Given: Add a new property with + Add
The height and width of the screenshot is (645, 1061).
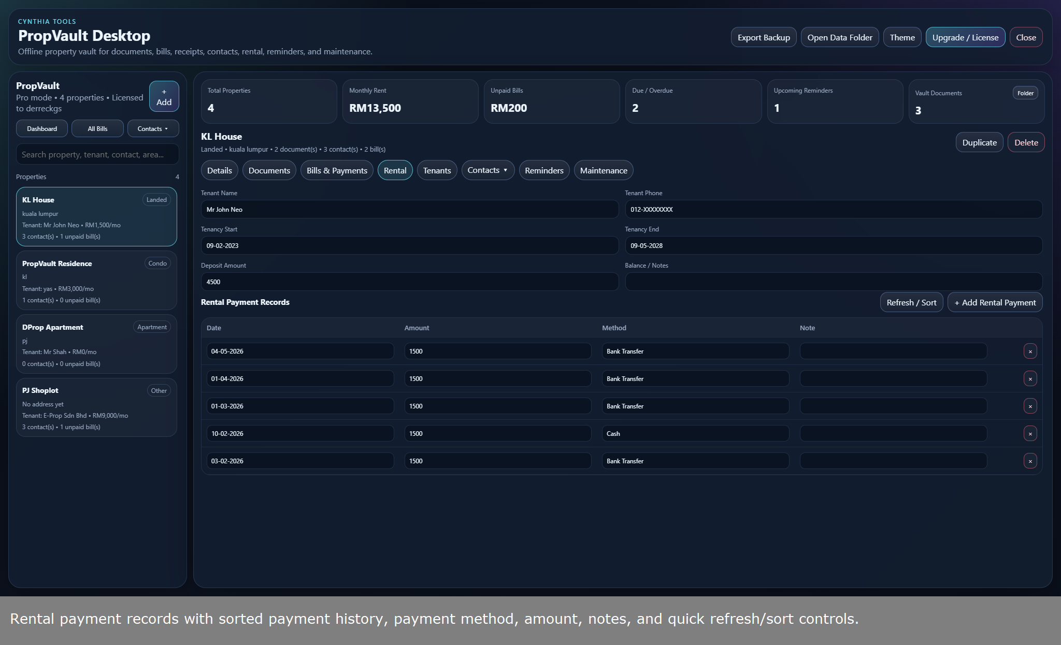Looking at the screenshot, I should pyautogui.click(x=164, y=96).
